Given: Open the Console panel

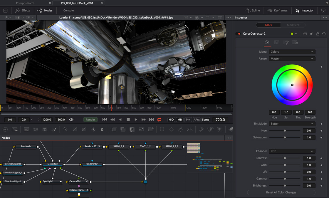Looking at the screenshot, I should (68, 10).
